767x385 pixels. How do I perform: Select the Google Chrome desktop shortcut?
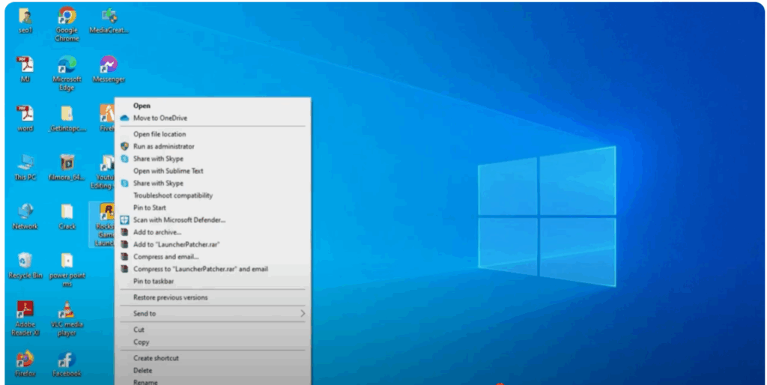tap(67, 25)
